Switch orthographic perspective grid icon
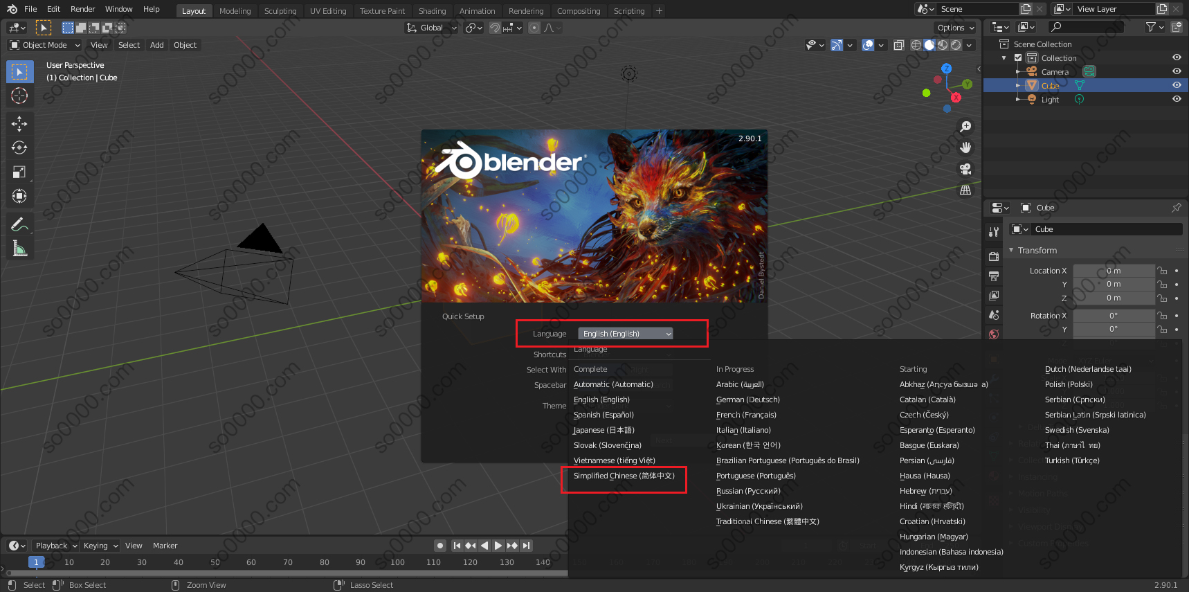The width and height of the screenshot is (1189, 592). [965, 190]
